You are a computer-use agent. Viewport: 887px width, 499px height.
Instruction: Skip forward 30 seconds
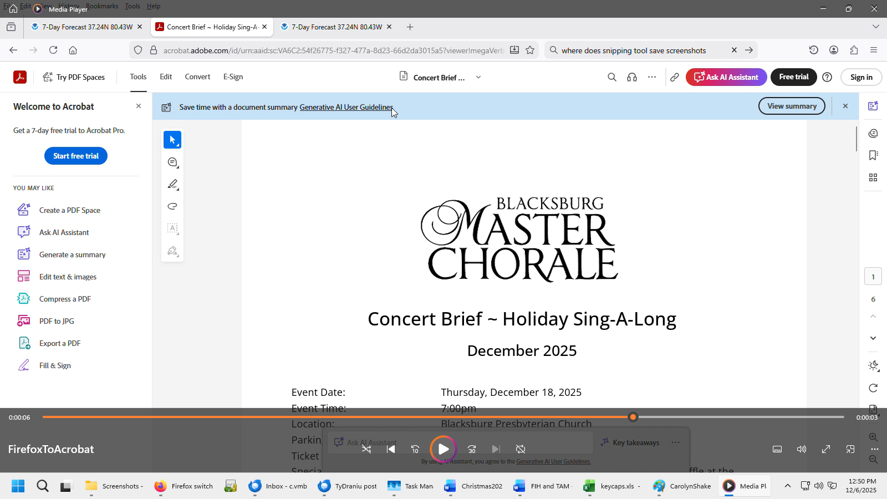coord(472,449)
